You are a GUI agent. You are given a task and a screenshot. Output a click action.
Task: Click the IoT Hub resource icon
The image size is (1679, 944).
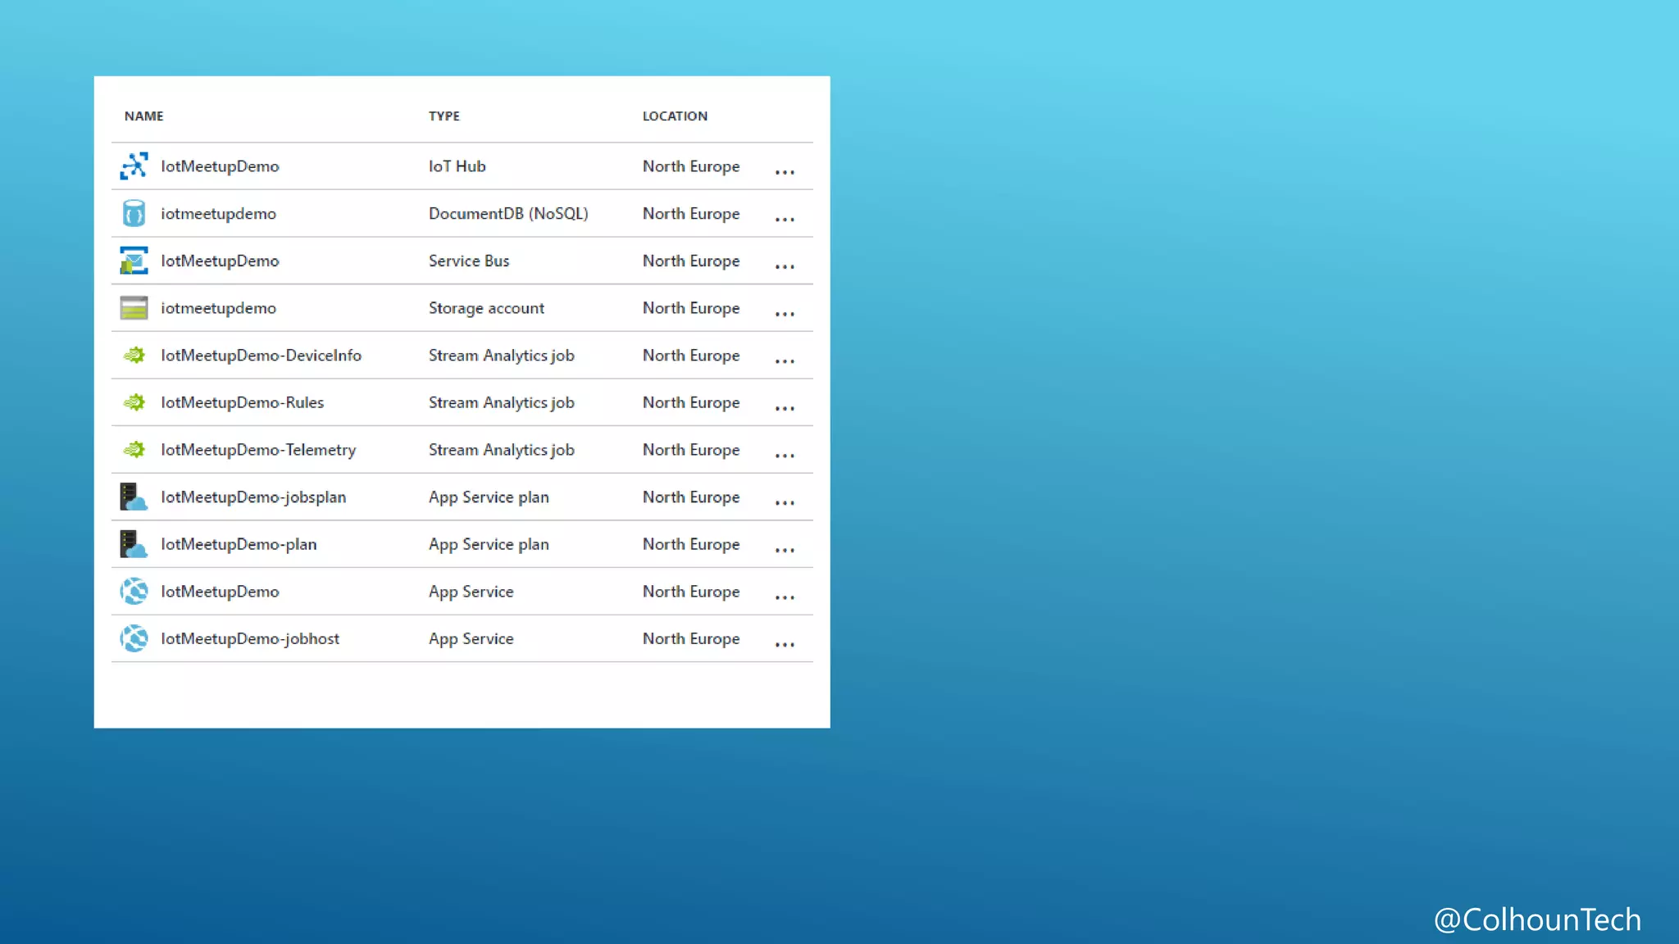pos(134,166)
